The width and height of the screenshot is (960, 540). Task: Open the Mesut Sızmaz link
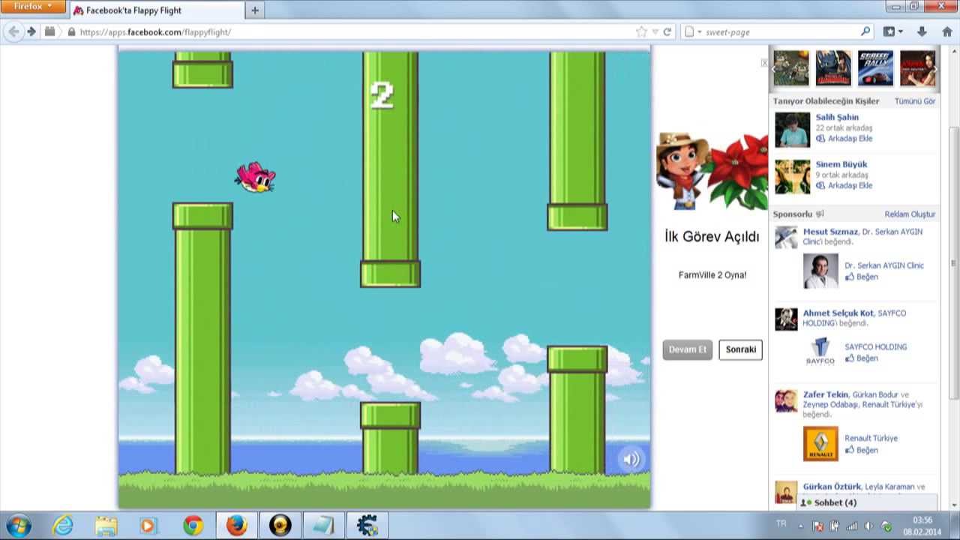coord(830,232)
